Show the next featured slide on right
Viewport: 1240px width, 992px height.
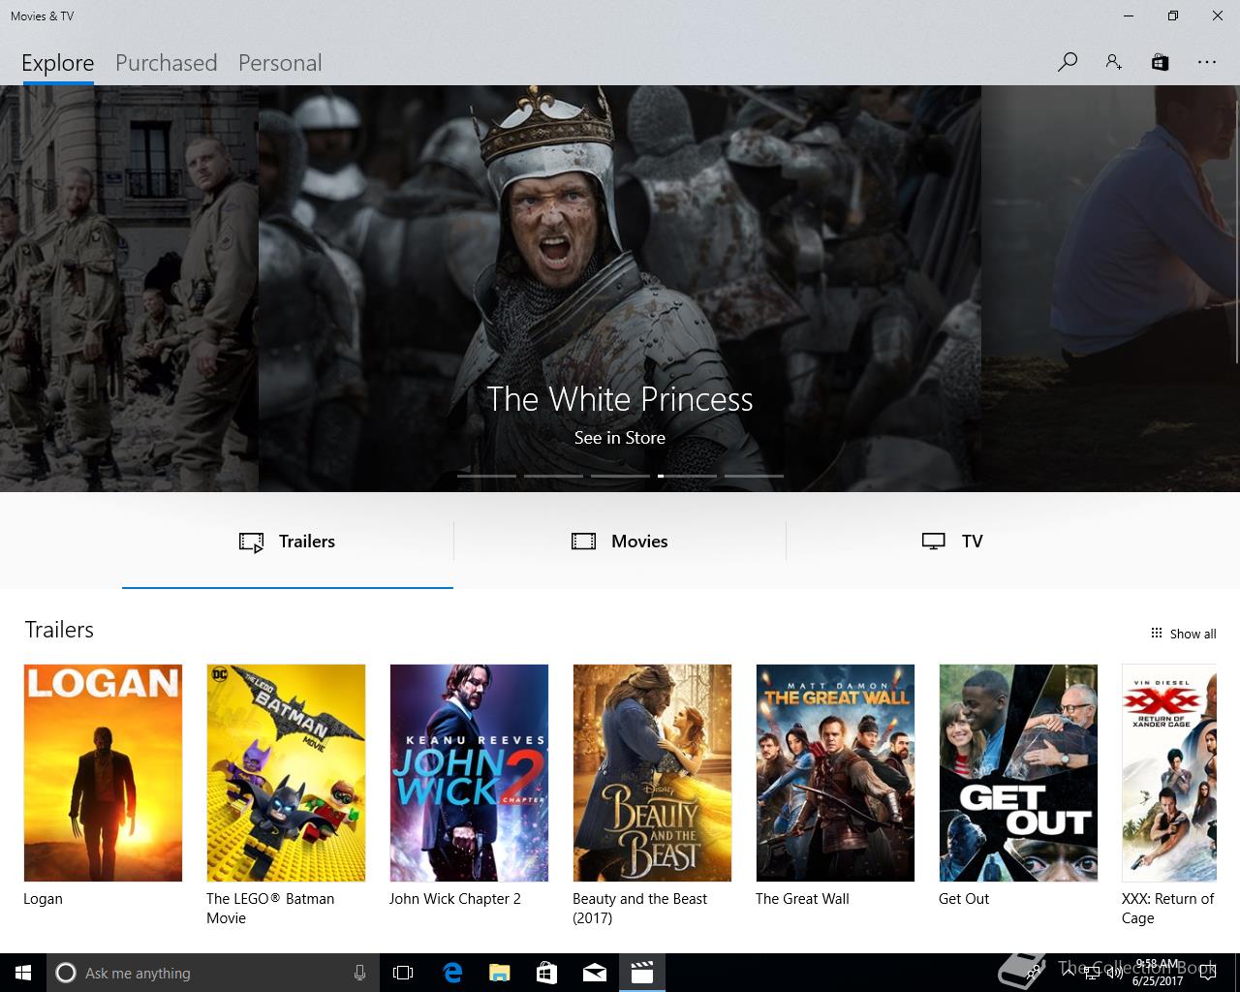(x=1110, y=289)
